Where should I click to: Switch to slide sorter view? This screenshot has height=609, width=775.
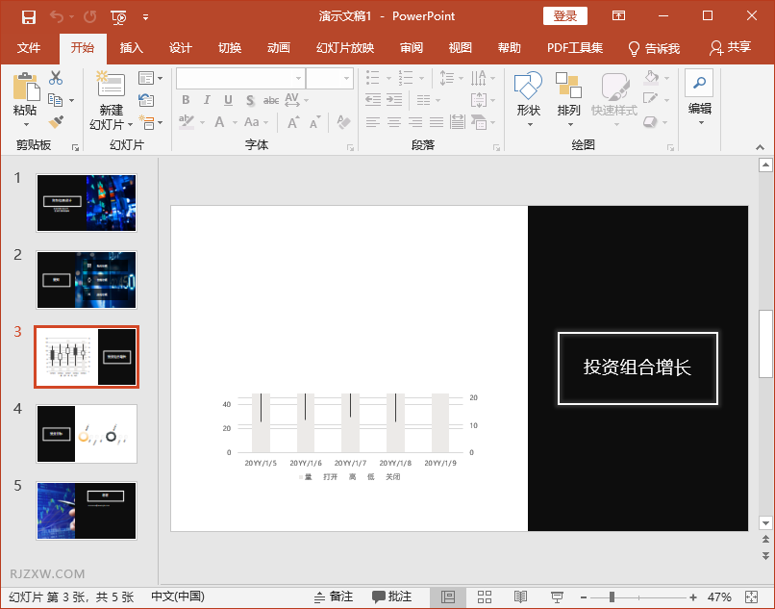(x=485, y=597)
